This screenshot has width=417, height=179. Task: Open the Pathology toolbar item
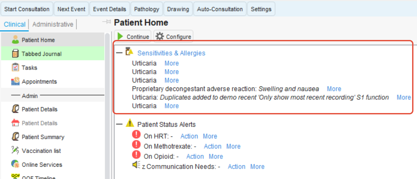(147, 9)
